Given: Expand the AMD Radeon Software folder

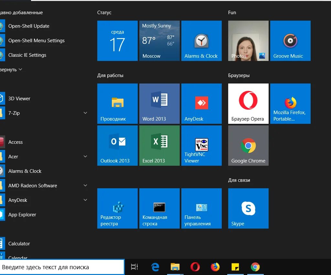Looking at the screenshot, I should click(x=85, y=185).
